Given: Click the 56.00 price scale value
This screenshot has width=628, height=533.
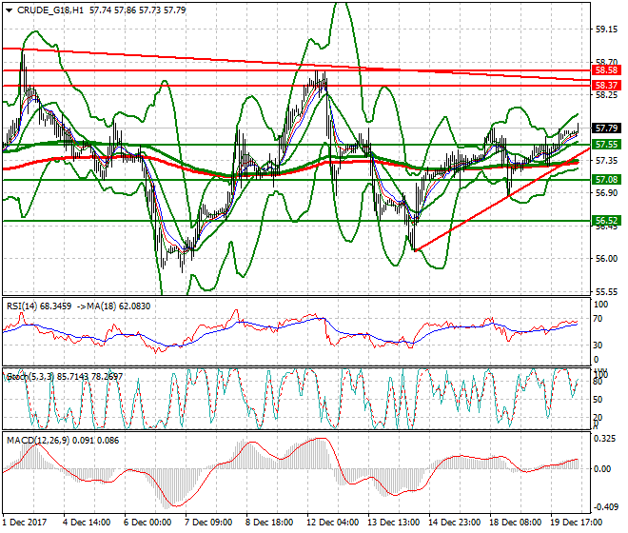Looking at the screenshot, I should tap(606, 259).
